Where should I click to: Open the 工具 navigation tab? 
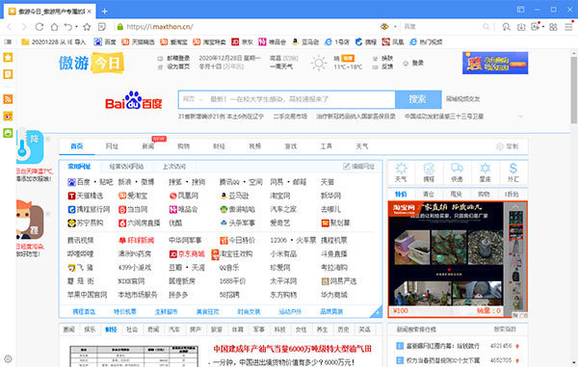click(327, 146)
